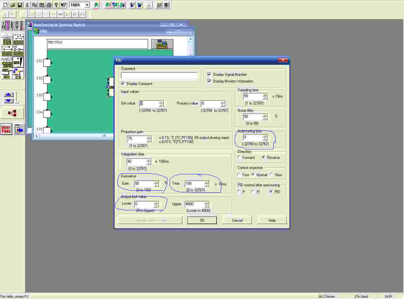Click the Proportion gain spinner arrows
Image resolution: width=404 pixels, height=299 pixels.
[149, 139]
